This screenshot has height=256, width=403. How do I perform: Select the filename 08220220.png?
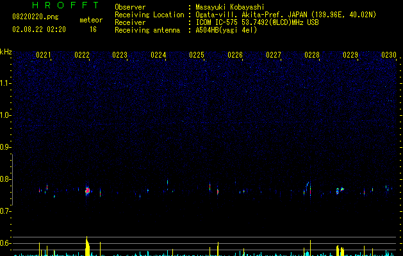35,17
